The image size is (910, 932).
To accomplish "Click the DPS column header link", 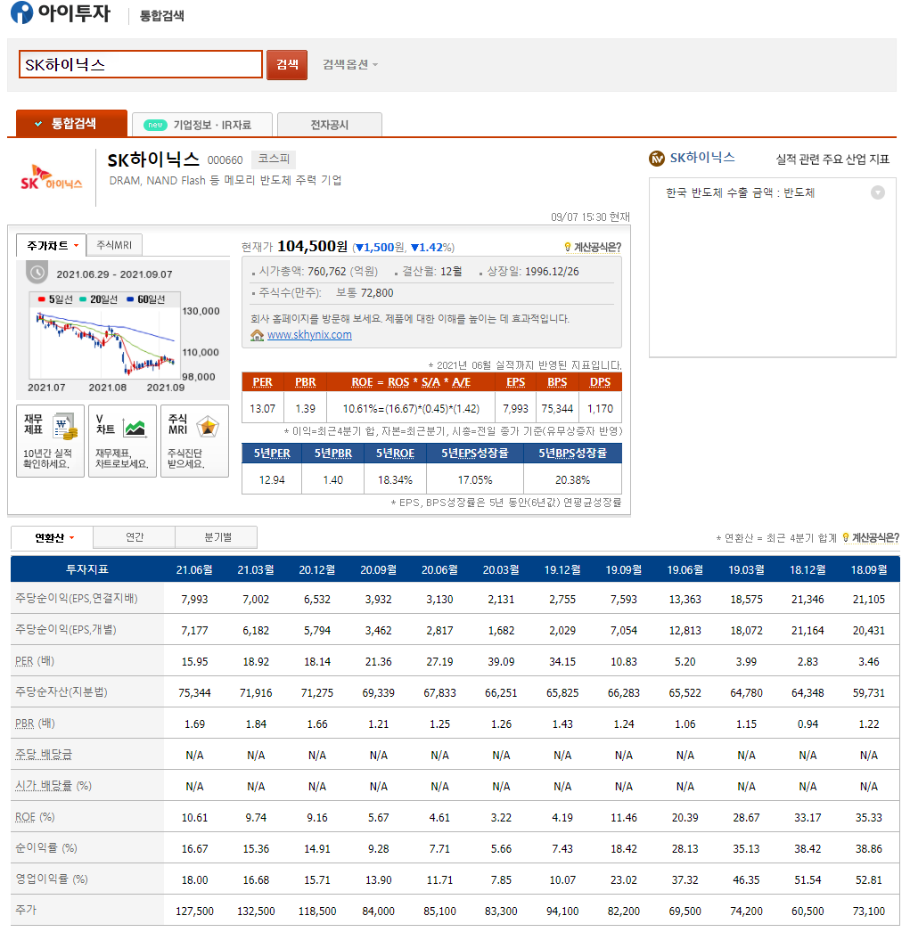I will [x=601, y=382].
